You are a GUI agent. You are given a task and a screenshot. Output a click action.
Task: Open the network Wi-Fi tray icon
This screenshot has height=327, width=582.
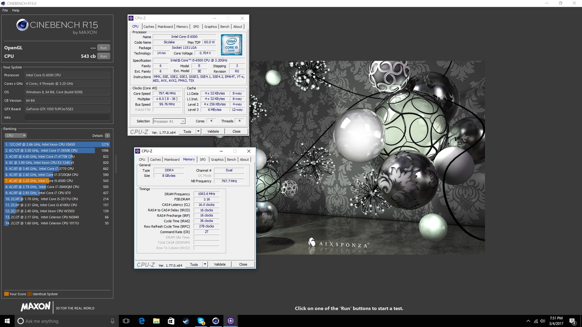[x=536, y=321]
